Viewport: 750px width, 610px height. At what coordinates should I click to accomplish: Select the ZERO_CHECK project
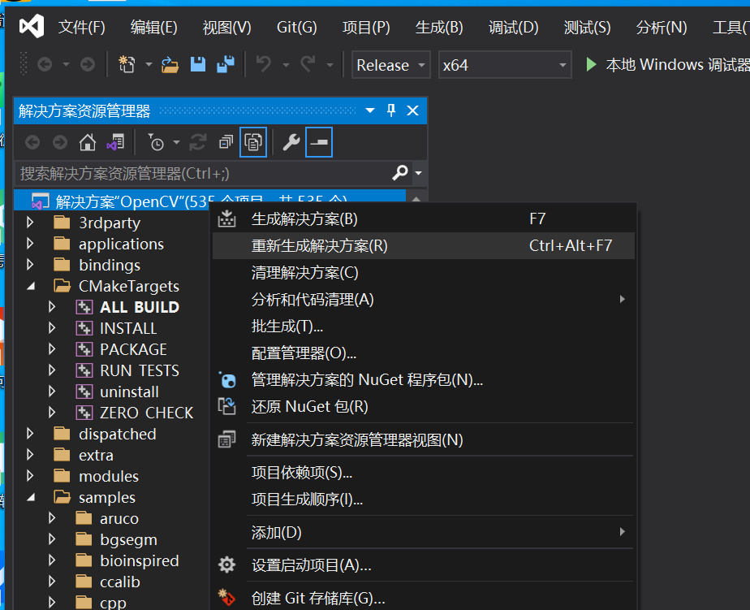(146, 413)
